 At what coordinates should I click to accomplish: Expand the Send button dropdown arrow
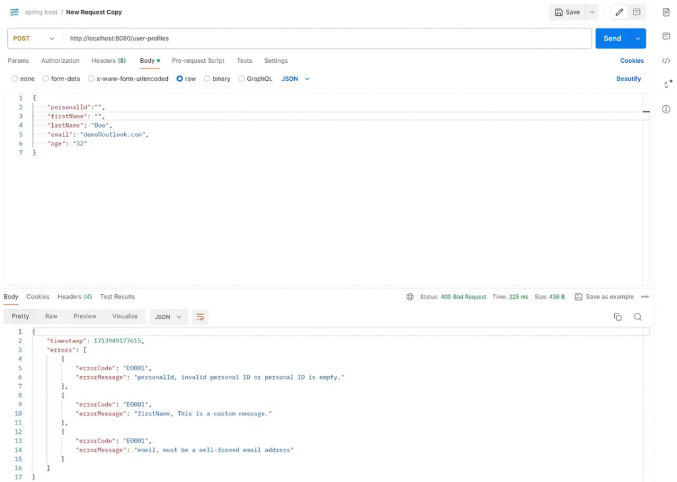[637, 38]
